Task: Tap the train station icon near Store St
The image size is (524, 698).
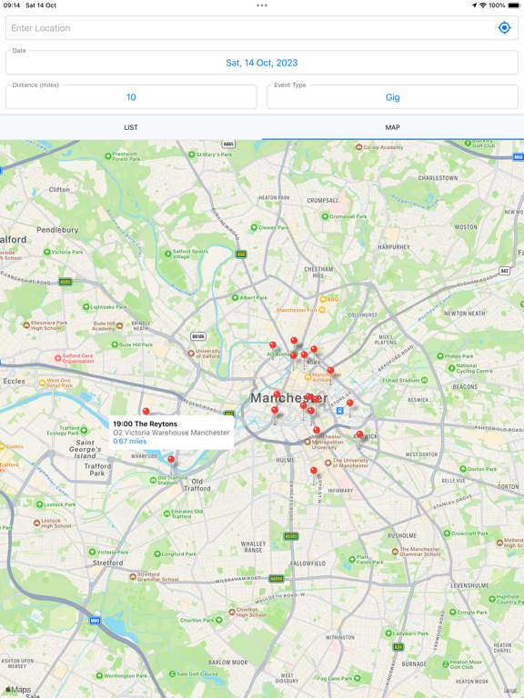Action: (x=340, y=411)
